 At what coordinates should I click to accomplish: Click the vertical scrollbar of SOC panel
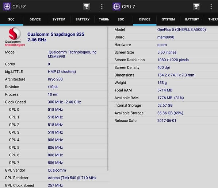tap(108, 98)
